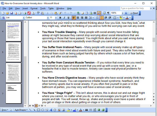Select the Oval shape tool
The width and height of the screenshot is (157, 116).
(x=43, y=110)
